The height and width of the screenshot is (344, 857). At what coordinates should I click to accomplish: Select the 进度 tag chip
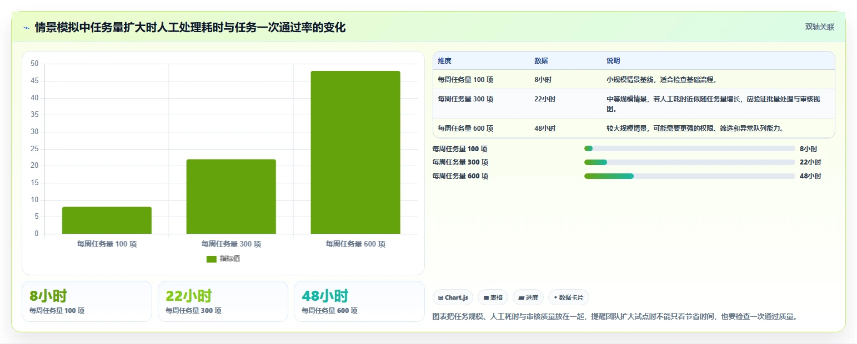click(x=528, y=297)
